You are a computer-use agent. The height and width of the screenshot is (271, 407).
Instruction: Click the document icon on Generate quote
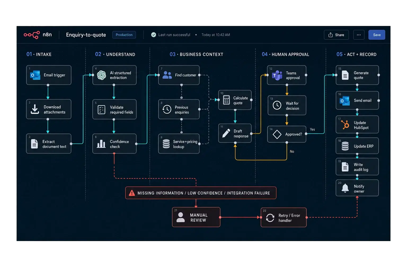point(345,75)
